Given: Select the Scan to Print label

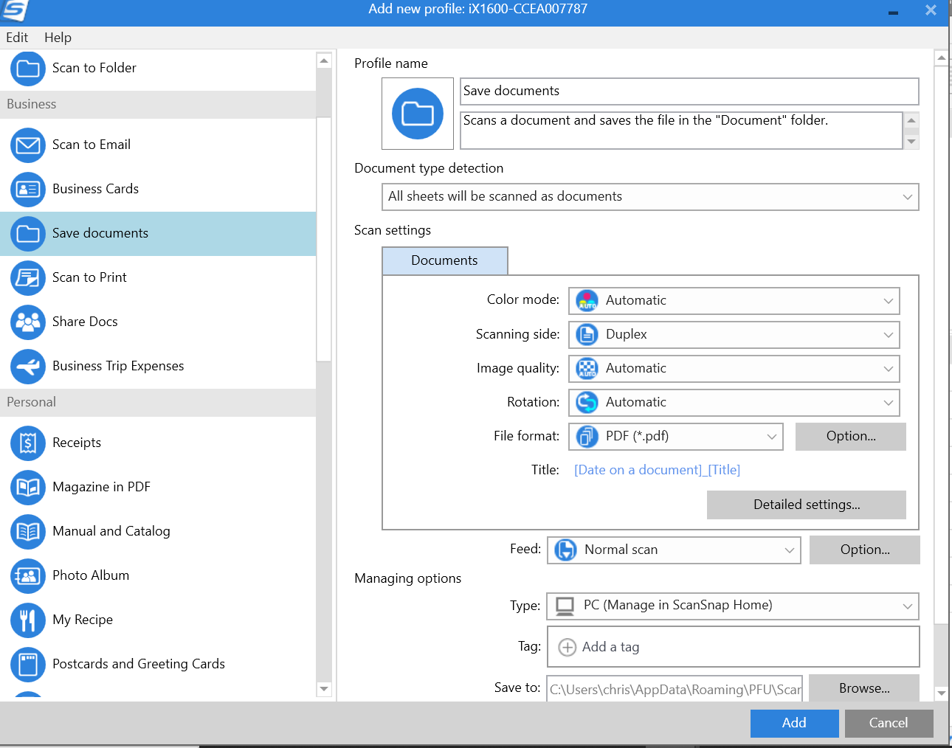Looking at the screenshot, I should tap(89, 277).
